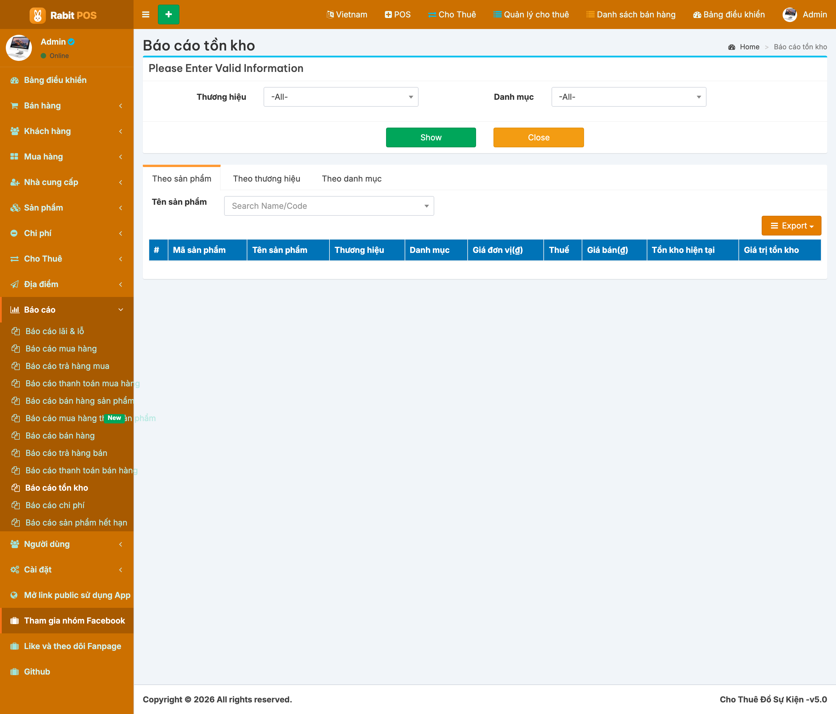
Task: Expand the Nhà cung cấp menu chevron
Action: point(121,182)
